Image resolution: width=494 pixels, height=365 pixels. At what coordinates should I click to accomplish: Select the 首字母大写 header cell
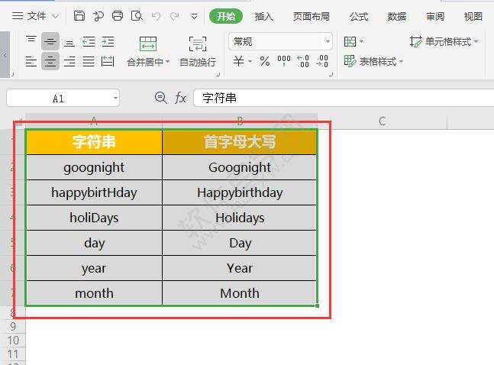240,142
